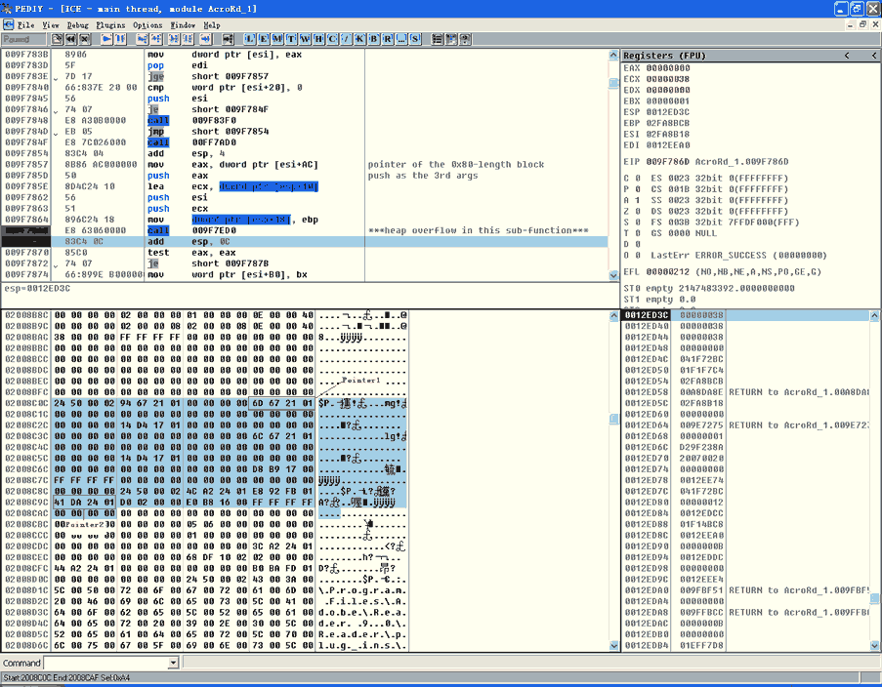Click the Run program play icon
This screenshot has height=687, width=882.
pyautogui.click(x=106, y=39)
